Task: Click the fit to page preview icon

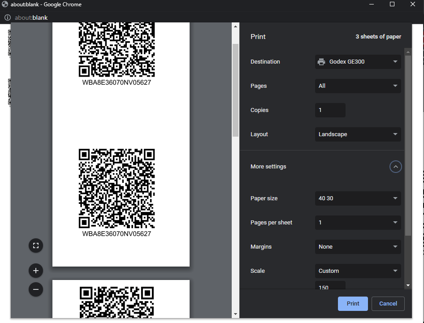Action: 36,245
